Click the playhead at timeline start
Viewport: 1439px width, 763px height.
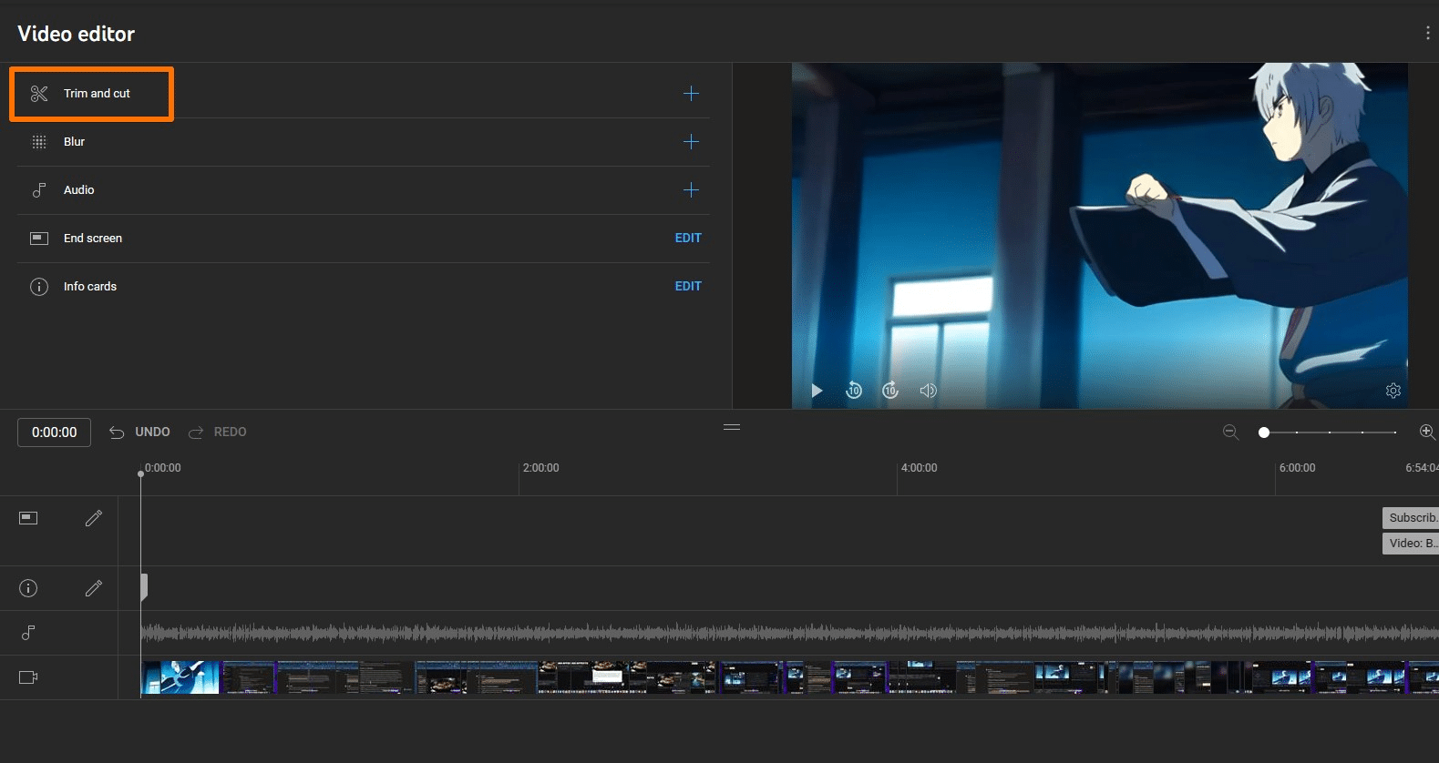[x=140, y=473]
